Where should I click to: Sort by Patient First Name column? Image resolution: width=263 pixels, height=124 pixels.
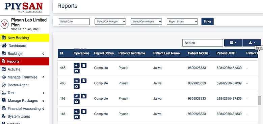point(132,53)
